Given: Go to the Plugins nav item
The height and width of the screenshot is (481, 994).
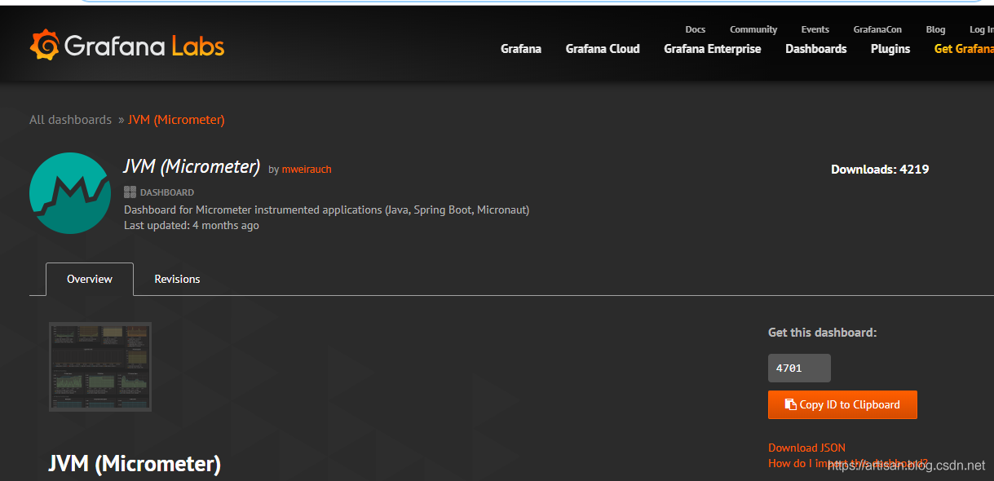Looking at the screenshot, I should (x=890, y=49).
